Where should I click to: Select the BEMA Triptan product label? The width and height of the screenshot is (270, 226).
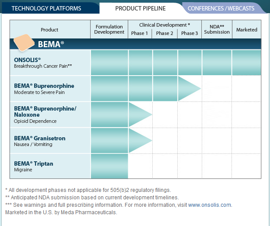(x=34, y=163)
